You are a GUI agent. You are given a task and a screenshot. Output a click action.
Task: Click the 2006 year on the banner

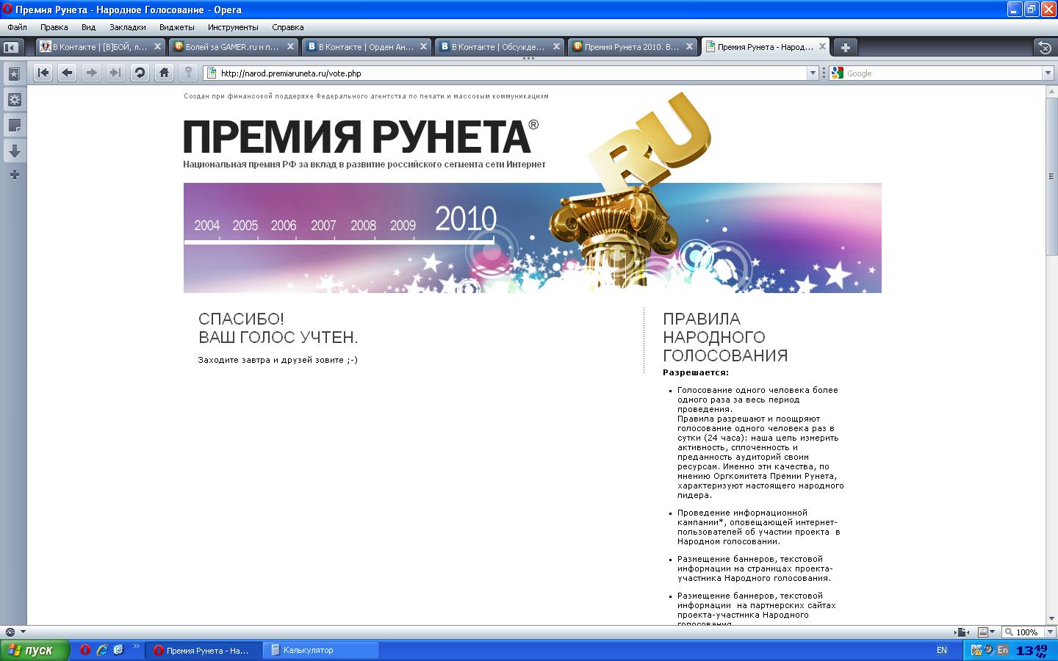coord(284,225)
